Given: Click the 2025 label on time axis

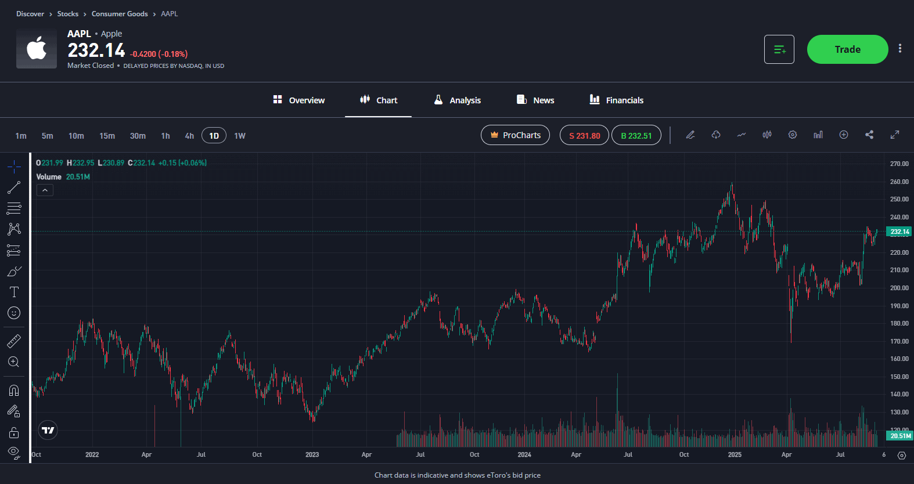Looking at the screenshot, I should [735, 454].
